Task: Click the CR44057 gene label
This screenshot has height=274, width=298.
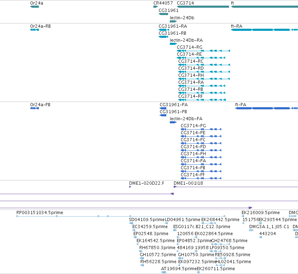Action: pyautogui.click(x=163, y=3)
